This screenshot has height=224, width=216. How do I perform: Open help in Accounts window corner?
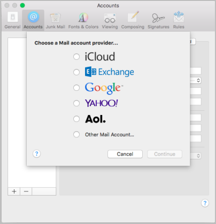tap(205, 203)
